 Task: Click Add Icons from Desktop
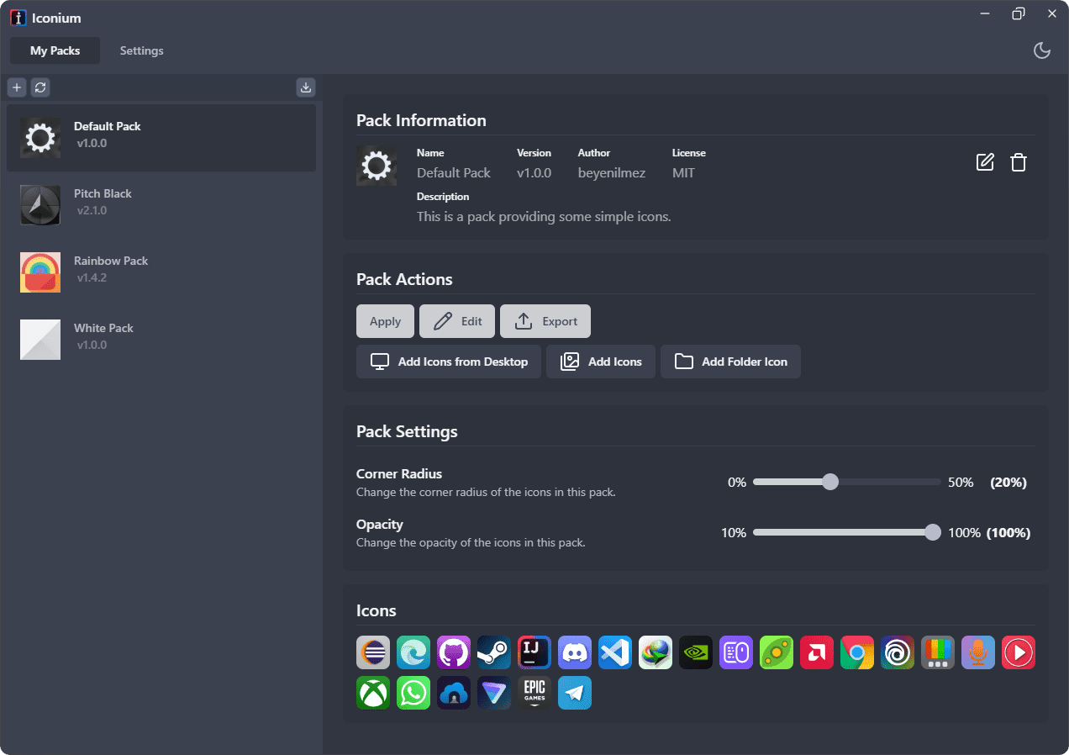[449, 362]
